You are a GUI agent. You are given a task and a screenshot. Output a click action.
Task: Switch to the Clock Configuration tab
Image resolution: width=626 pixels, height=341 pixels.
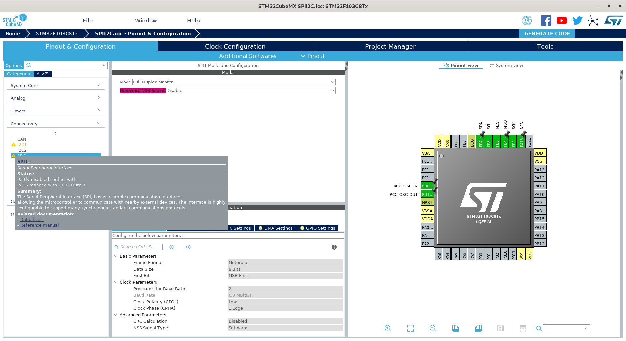pos(235,46)
